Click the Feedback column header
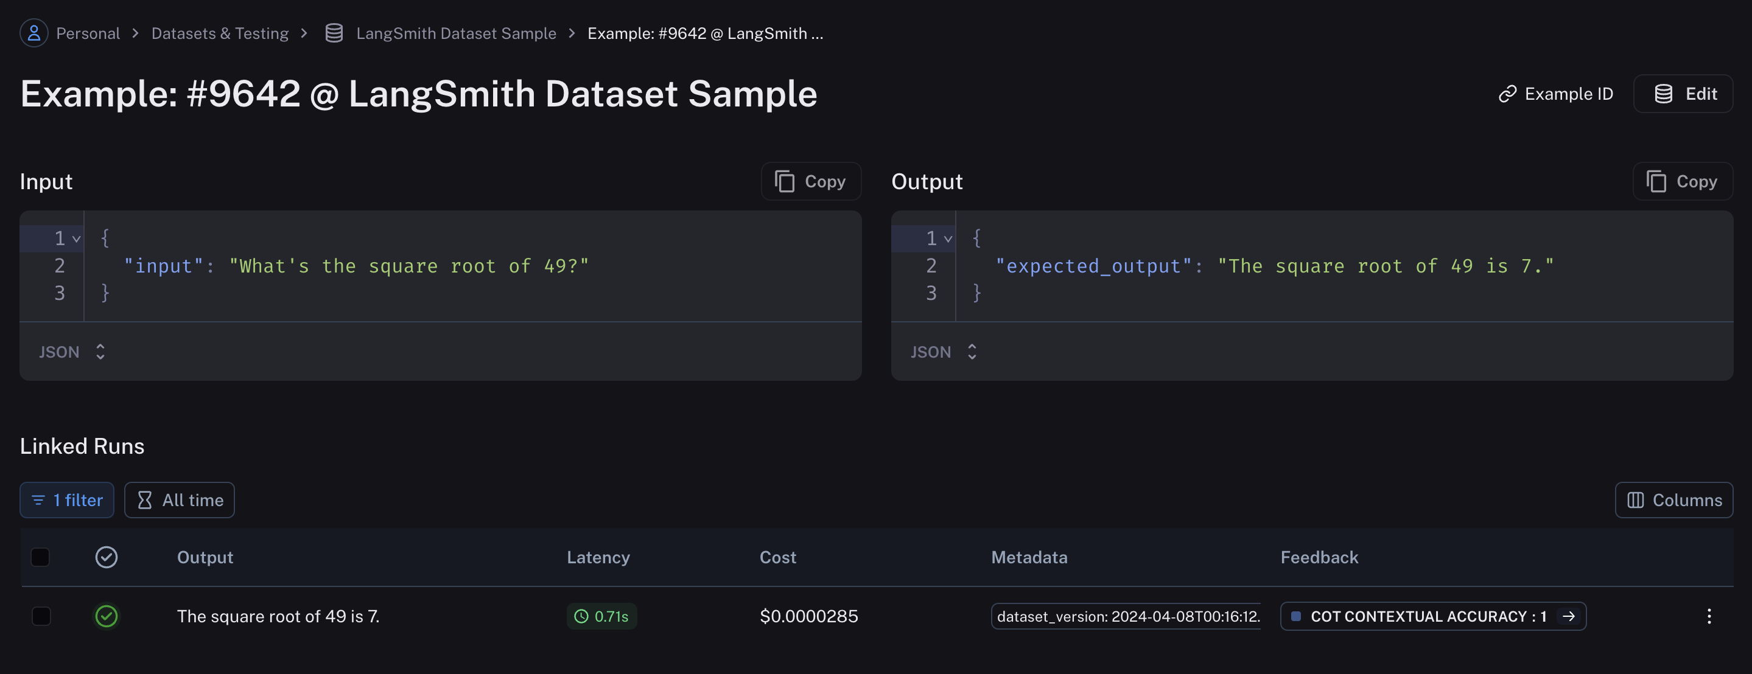 pyautogui.click(x=1319, y=557)
